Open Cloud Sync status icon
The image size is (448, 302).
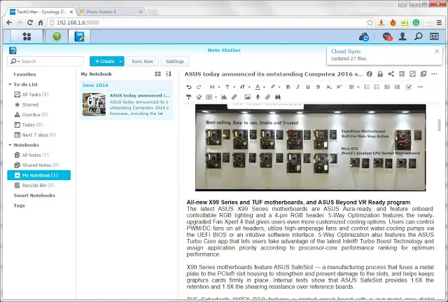pos(364,37)
